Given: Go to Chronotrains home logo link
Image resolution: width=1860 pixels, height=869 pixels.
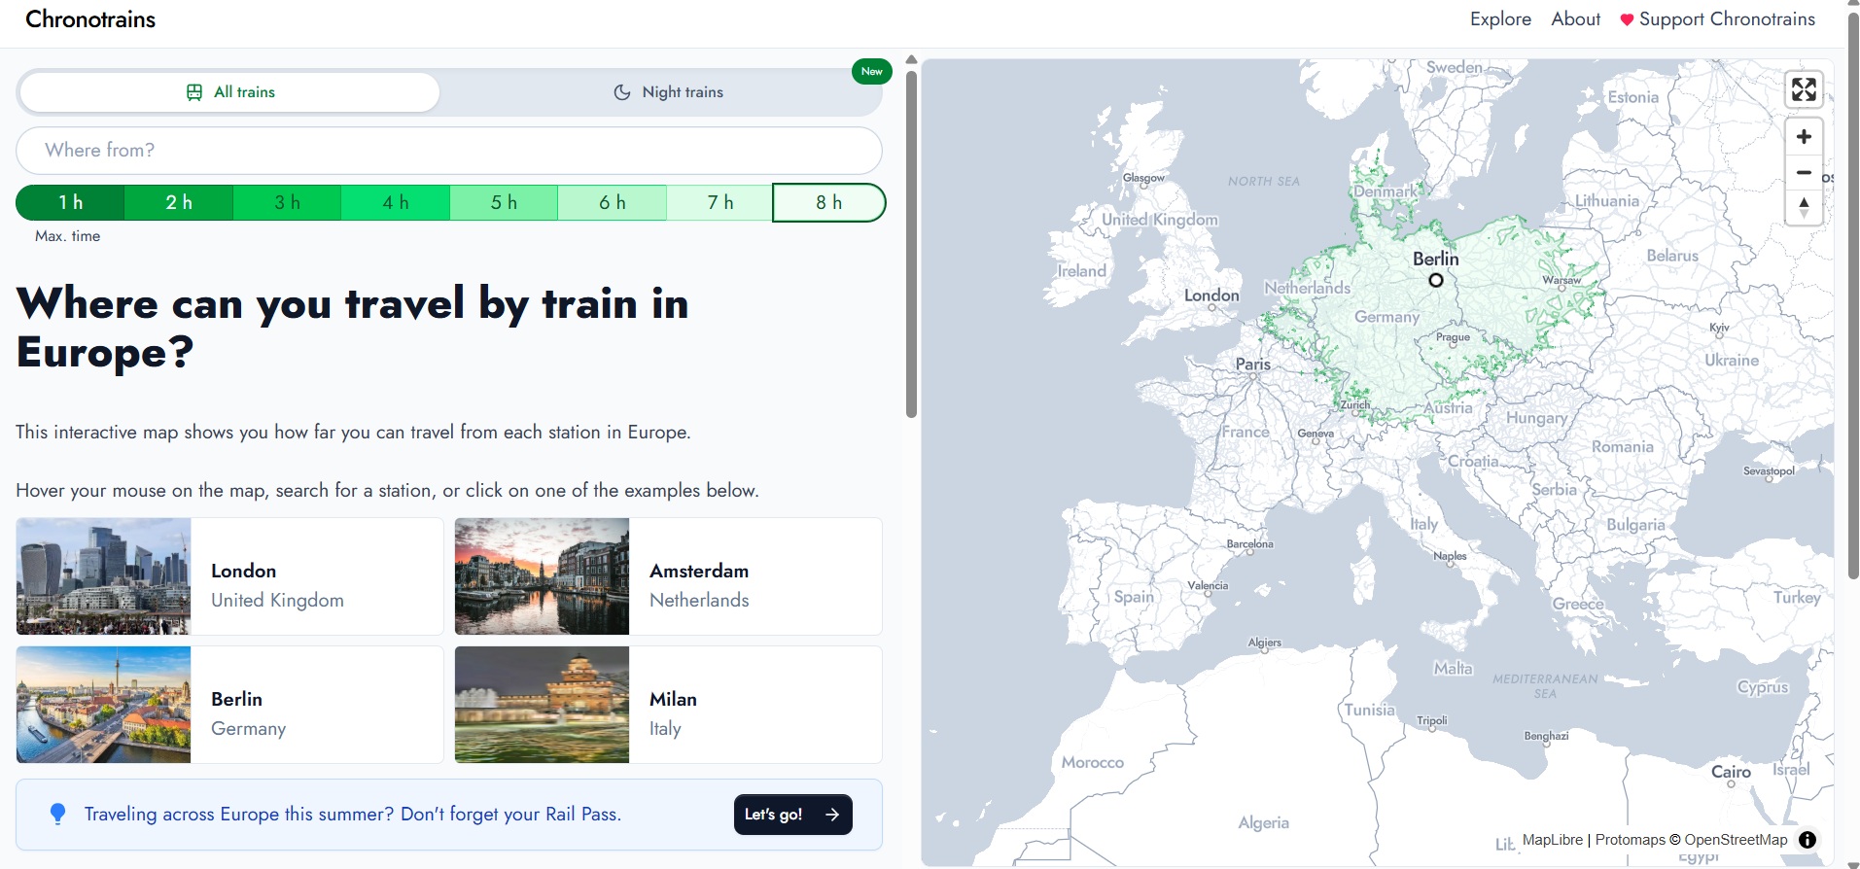Looking at the screenshot, I should point(90,19).
